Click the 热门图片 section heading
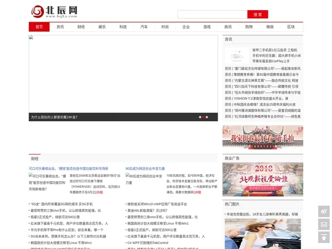332x249 pixels. point(232,204)
